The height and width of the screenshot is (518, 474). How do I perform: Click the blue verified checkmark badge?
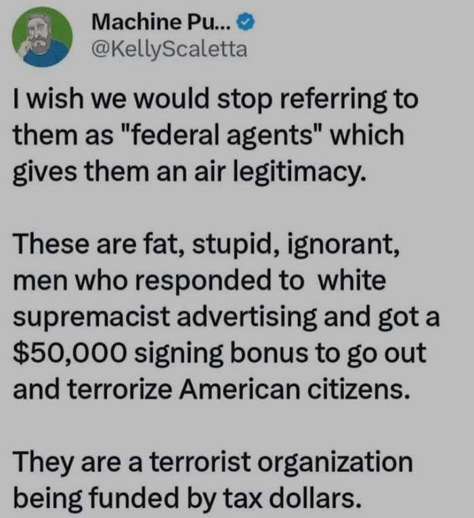tap(245, 22)
